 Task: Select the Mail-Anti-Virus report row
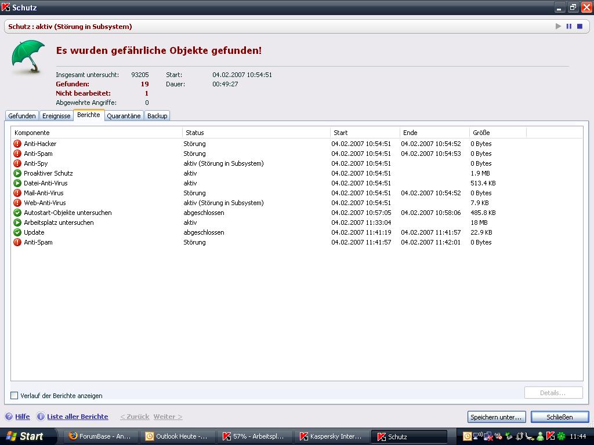(297, 193)
